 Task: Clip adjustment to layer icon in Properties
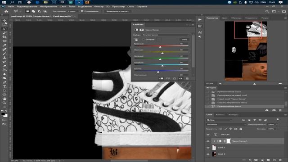pyautogui.click(x=161, y=78)
